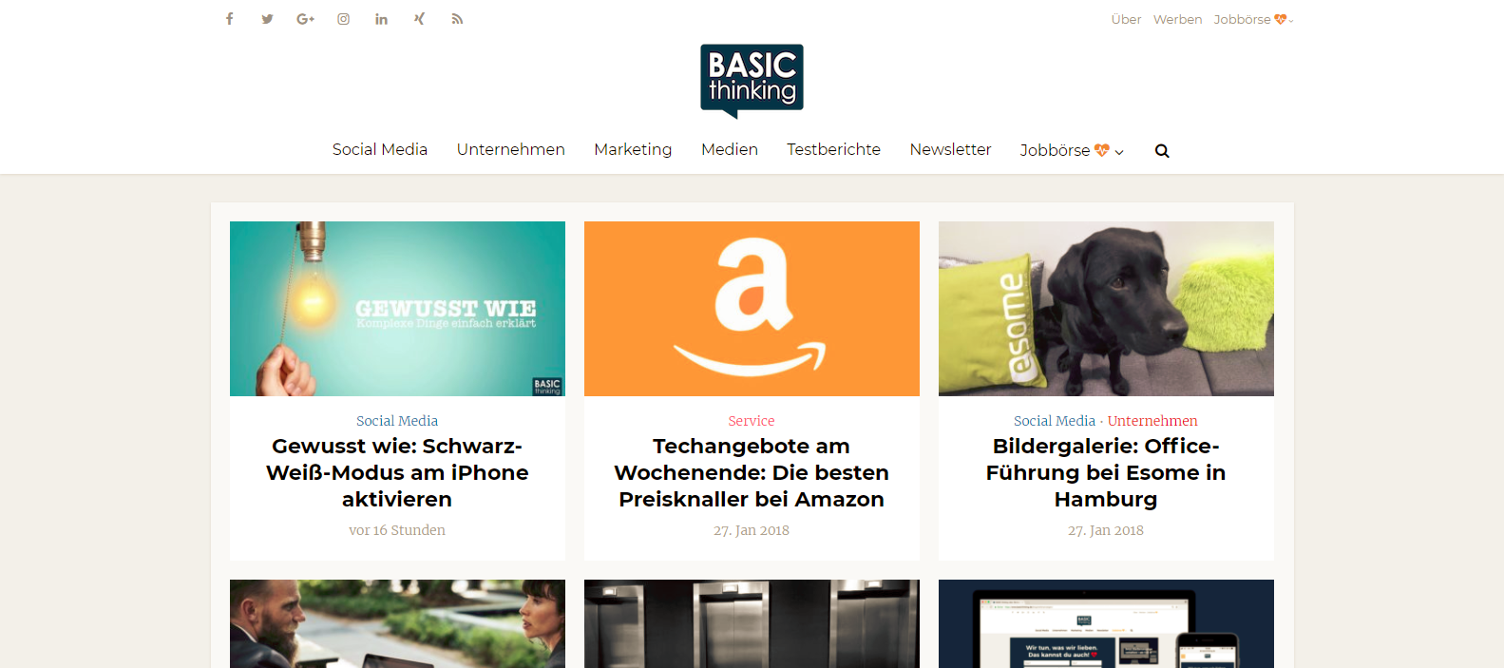Open the Xing icon in header
The width and height of the screenshot is (1504, 668).
coord(419,19)
